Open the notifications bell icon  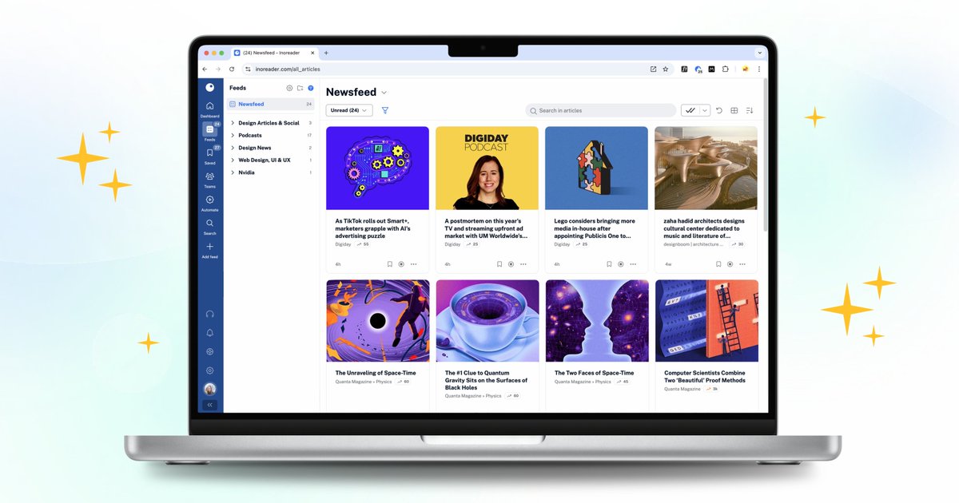209,332
